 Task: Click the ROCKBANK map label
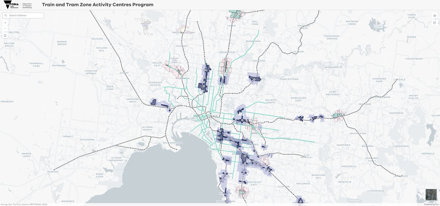click(x=59, y=65)
